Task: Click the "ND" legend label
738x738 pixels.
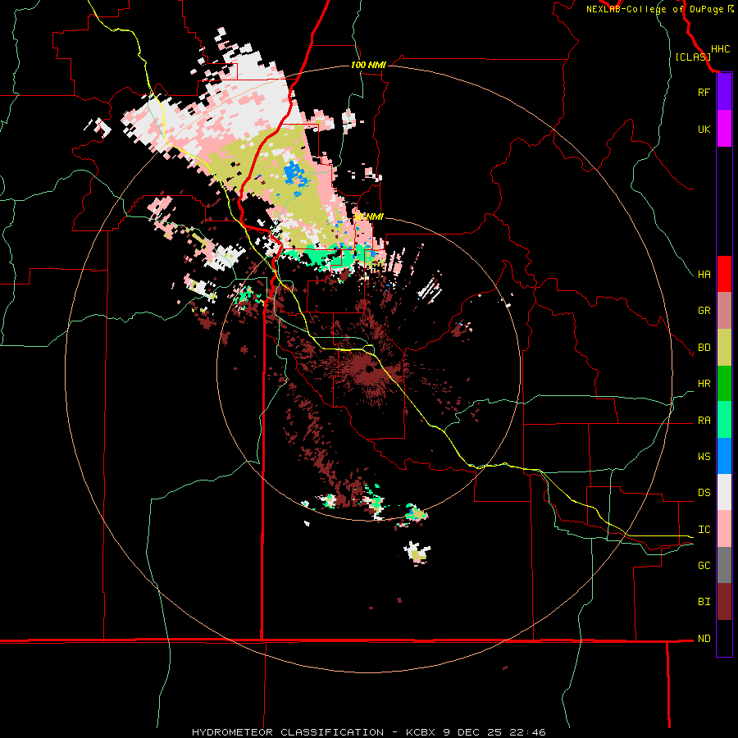Action: pos(704,639)
